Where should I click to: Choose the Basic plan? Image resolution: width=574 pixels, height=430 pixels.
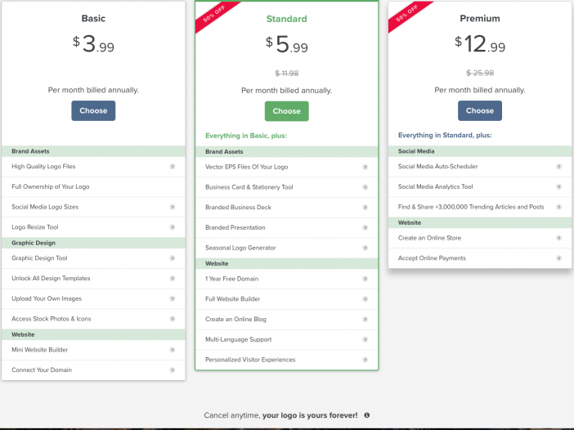point(93,110)
